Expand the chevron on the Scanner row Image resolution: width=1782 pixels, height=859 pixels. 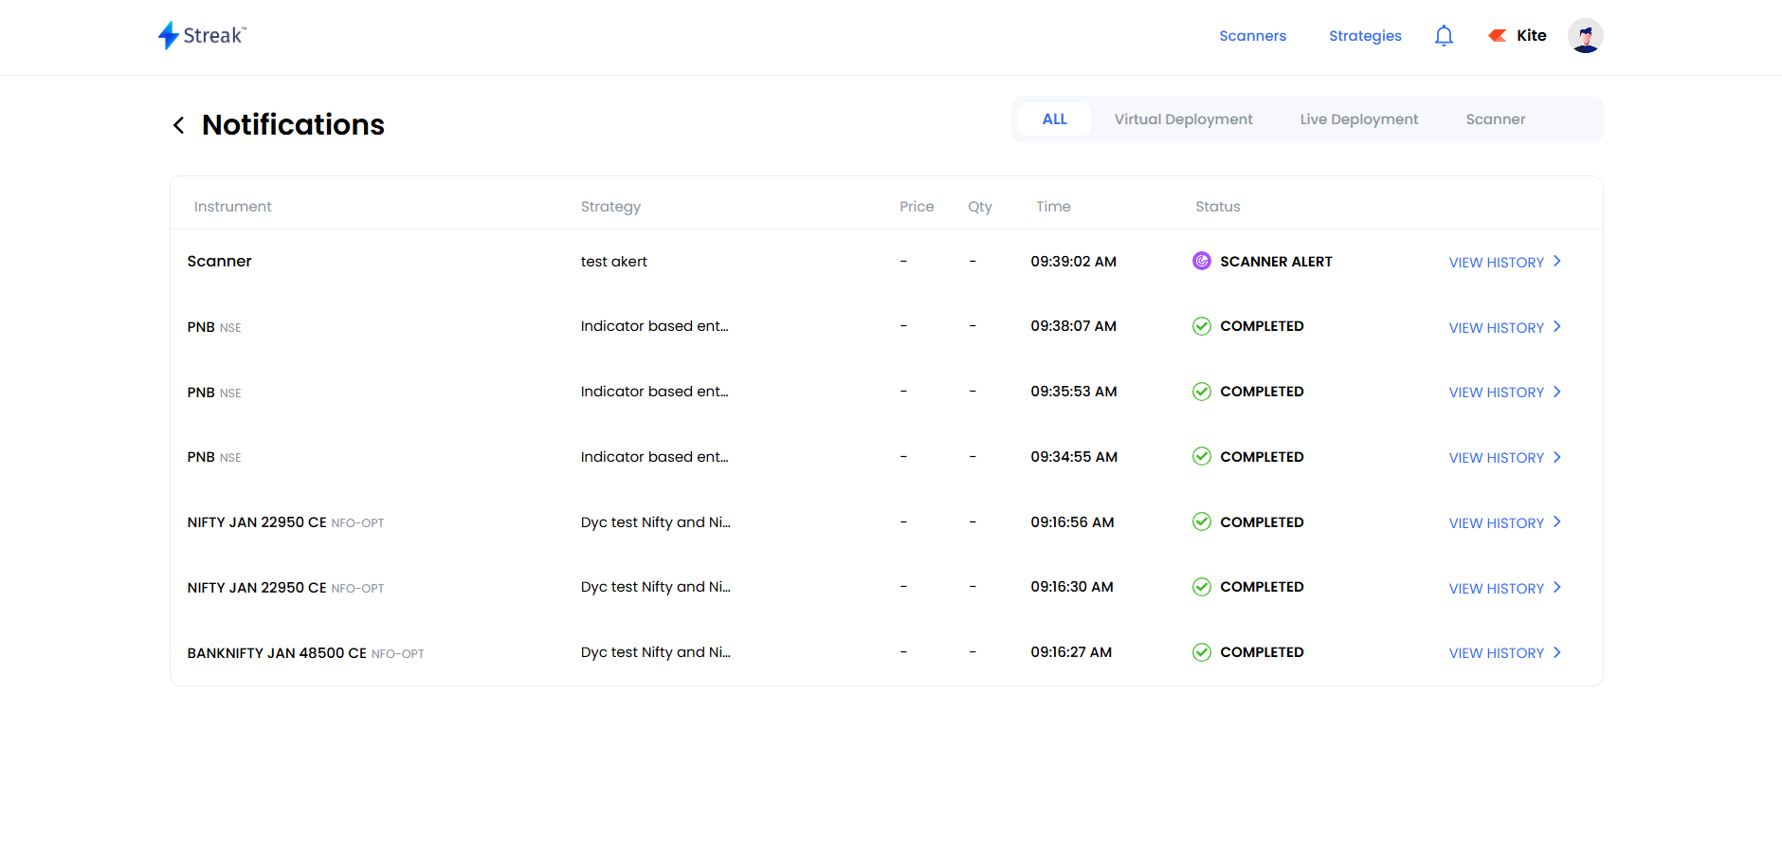pyautogui.click(x=1556, y=261)
